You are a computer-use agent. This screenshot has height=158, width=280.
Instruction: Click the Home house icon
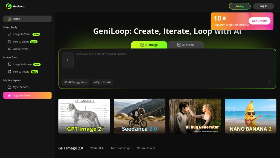coord(9,19)
